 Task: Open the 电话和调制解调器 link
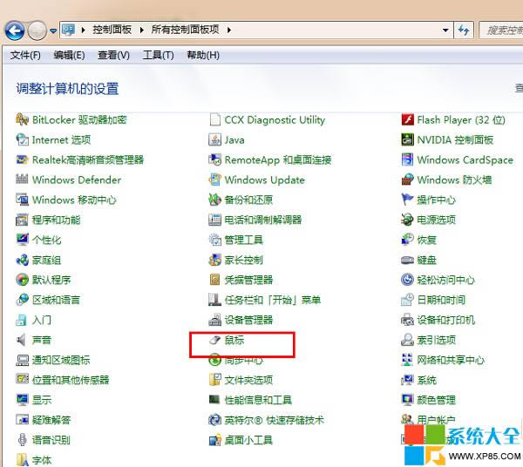[x=263, y=220]
